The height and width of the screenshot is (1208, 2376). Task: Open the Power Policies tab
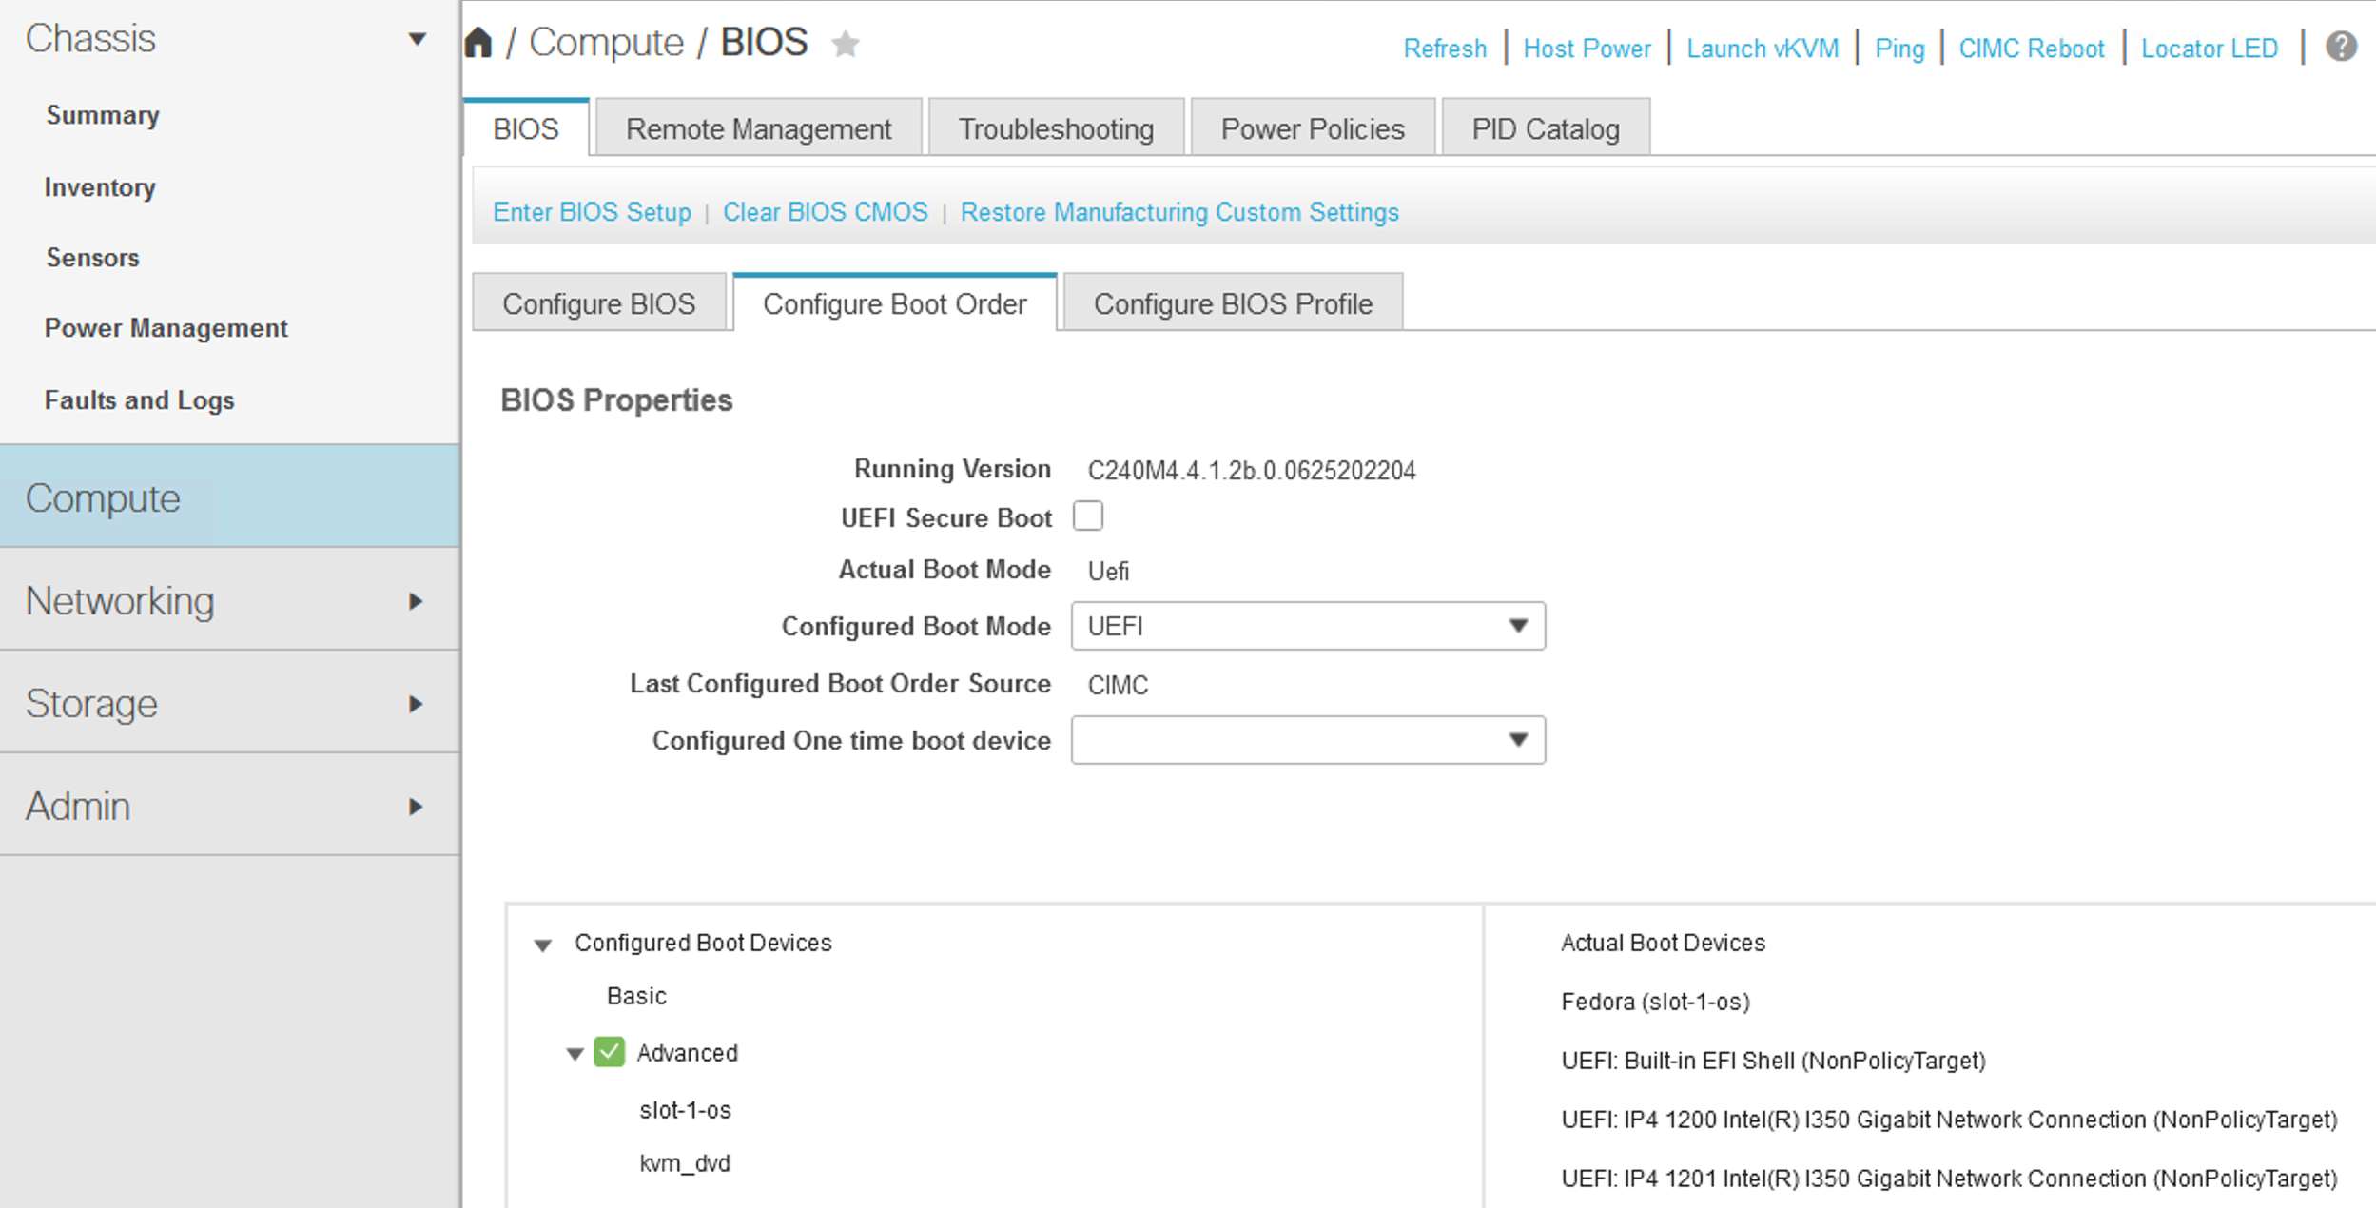[x=1313, y=128]
